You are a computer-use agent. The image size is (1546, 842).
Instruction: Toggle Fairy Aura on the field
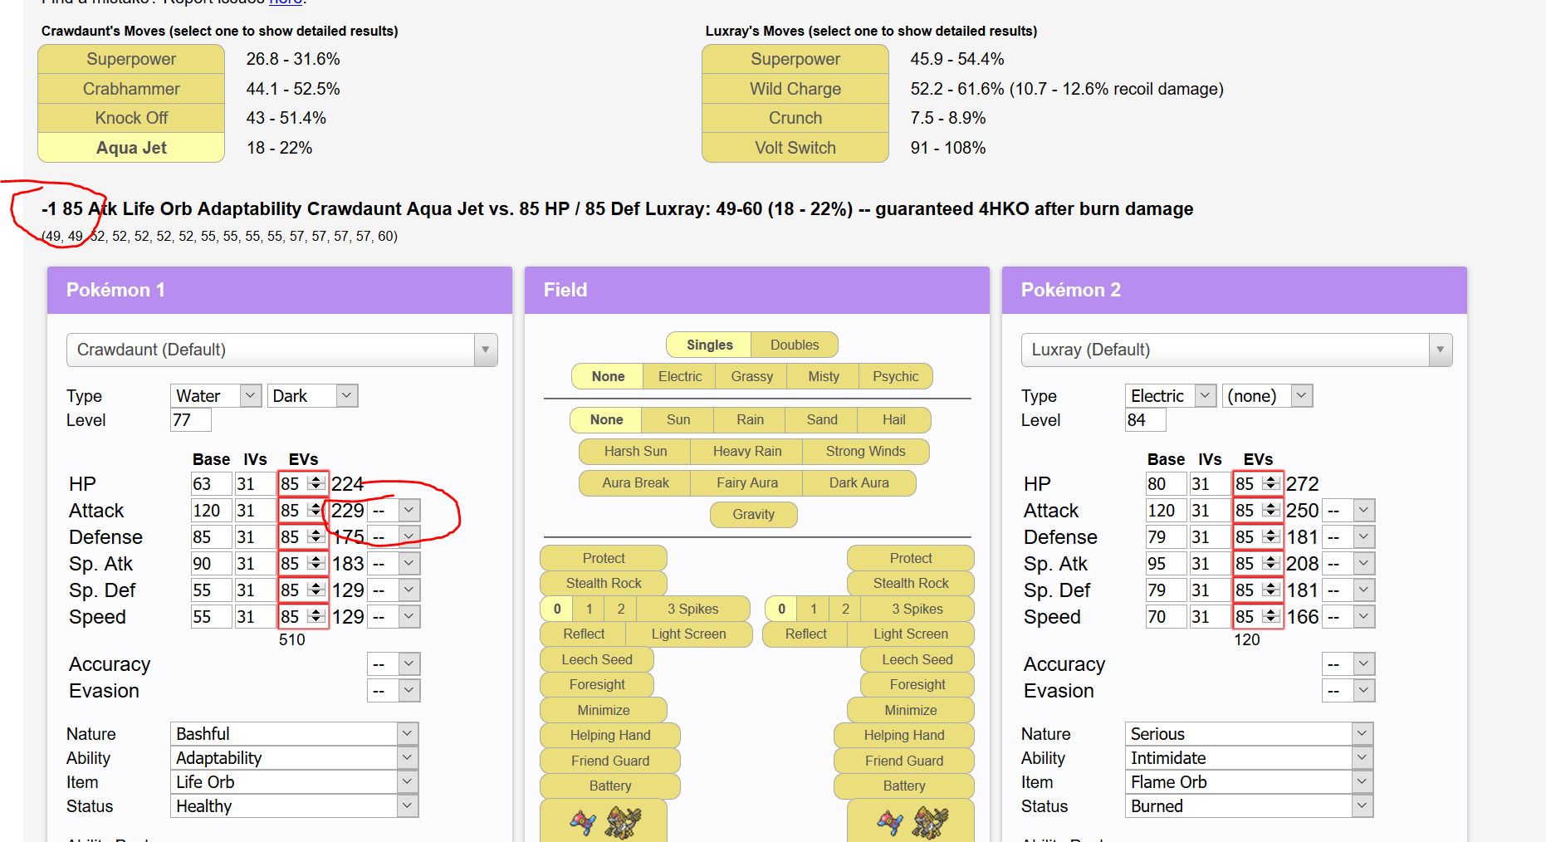tap(747, 482)
